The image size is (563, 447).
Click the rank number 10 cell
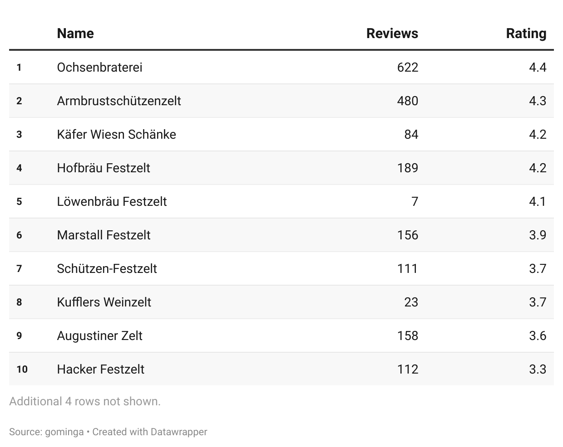[x=22, y=369]
